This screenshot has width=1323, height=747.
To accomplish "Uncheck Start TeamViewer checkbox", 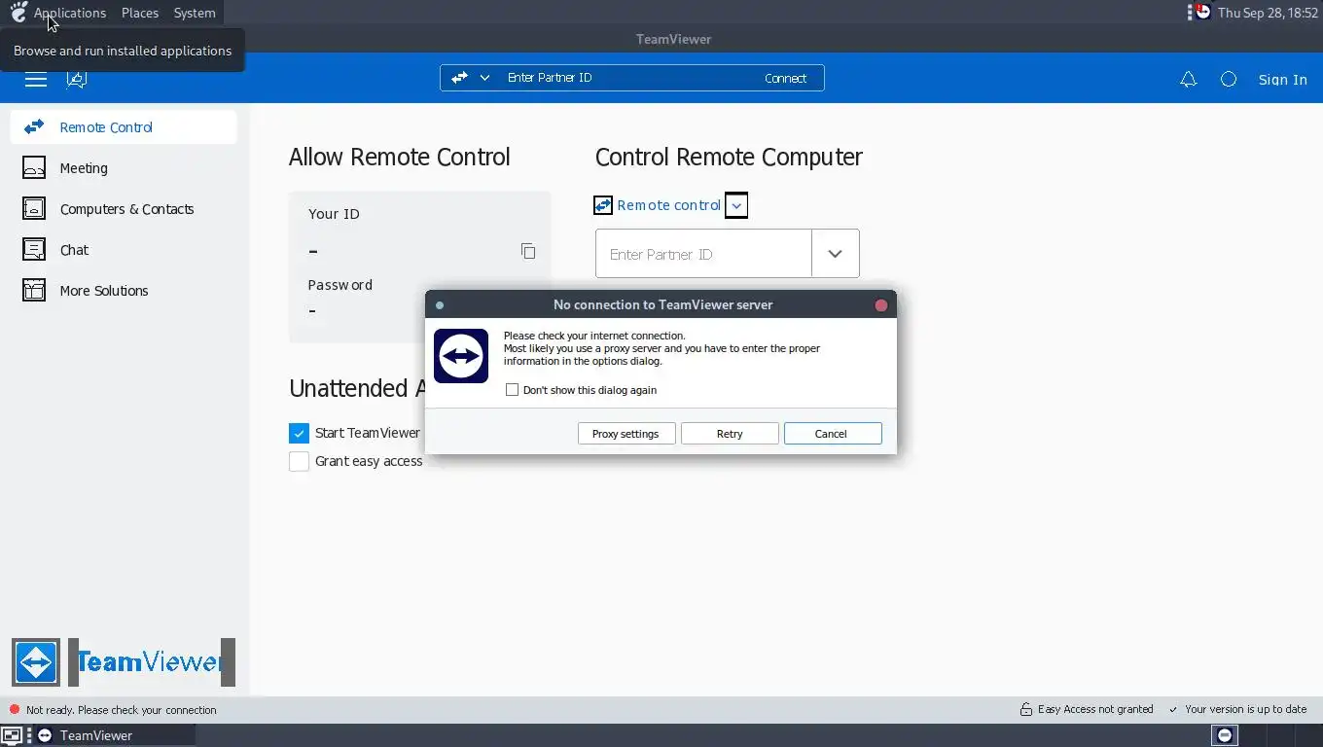I will (x=299, y=434).
